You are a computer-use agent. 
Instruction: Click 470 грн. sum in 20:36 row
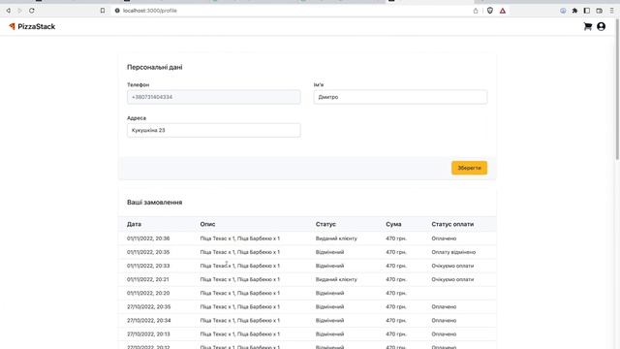[396, 238]
